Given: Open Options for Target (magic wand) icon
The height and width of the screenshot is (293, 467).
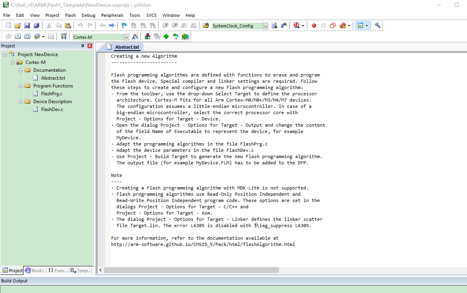Looking at the screenshot, I should (x=135, y=36).
